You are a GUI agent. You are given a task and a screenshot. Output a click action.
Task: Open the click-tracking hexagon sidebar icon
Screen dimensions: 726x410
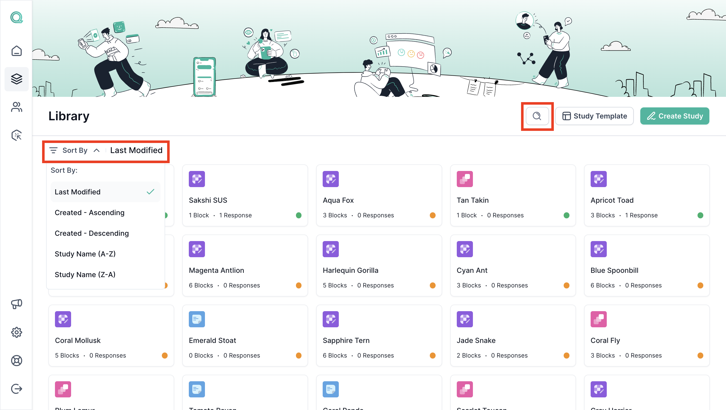16,135
